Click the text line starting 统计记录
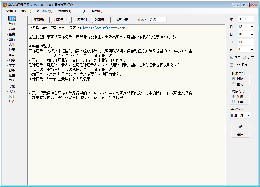This screenshot has width=260, height=187. [x=61, y=79]
